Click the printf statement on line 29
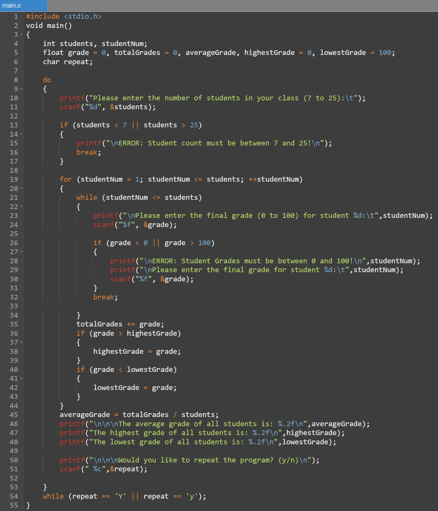 pyautogui.click(x=257, y=270)
